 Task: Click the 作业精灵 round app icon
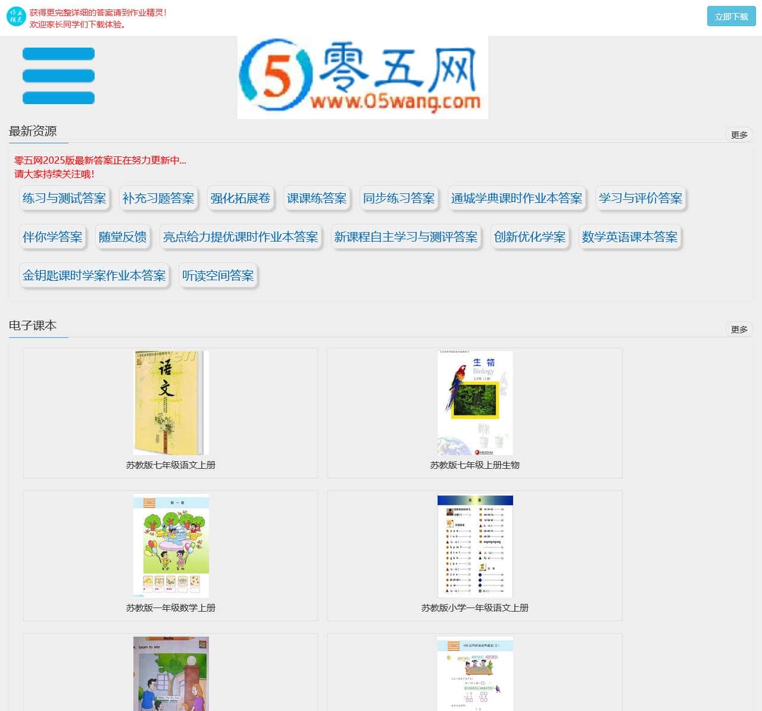(16, 17)
